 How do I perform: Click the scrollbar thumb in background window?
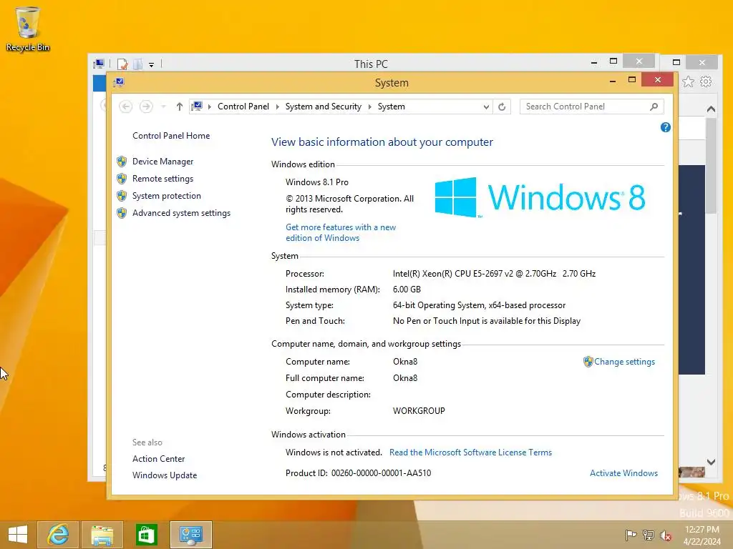pos(711,166)
